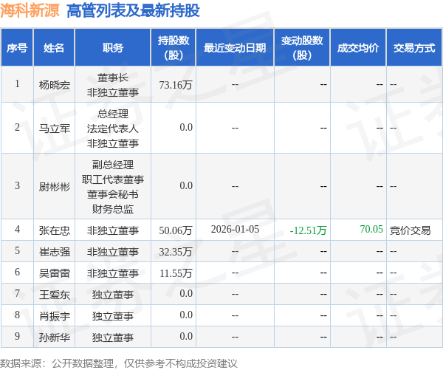Click the -12.51万 change value

coord(308,230)
